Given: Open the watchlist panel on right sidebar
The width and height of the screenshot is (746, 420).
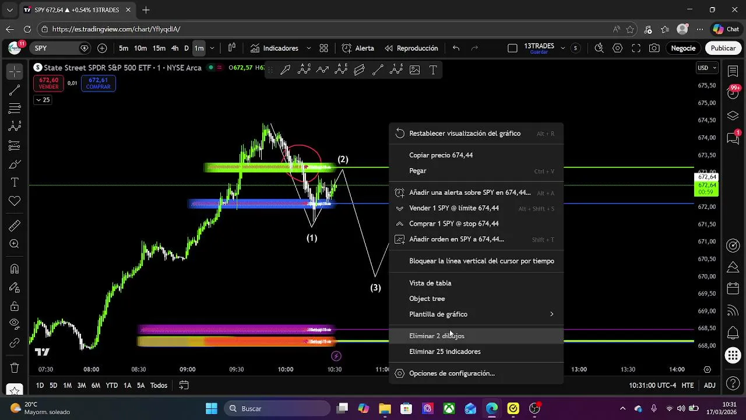Looking at the screenshot, I should pos(733,71).
